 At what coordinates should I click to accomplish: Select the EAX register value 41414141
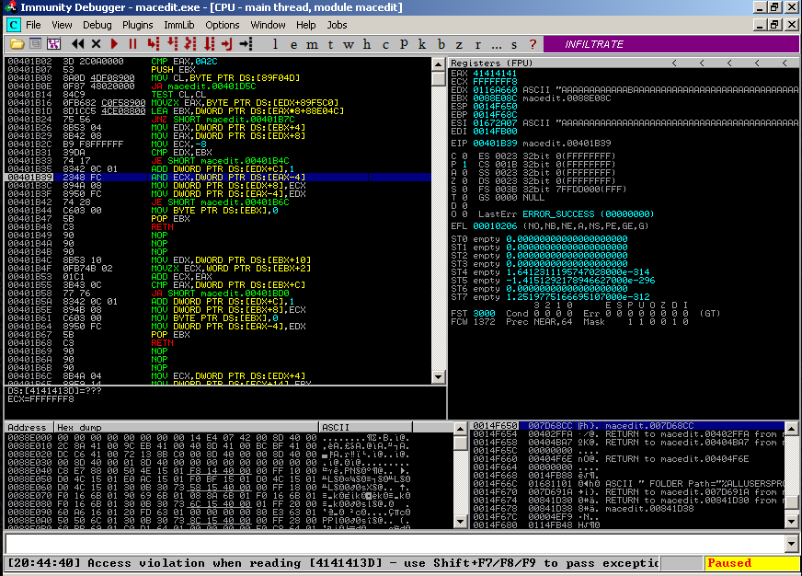click(495, 74)
